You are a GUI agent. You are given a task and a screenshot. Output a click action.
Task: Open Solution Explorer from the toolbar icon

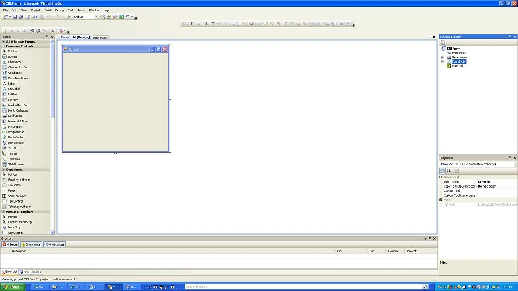point(103,17)
